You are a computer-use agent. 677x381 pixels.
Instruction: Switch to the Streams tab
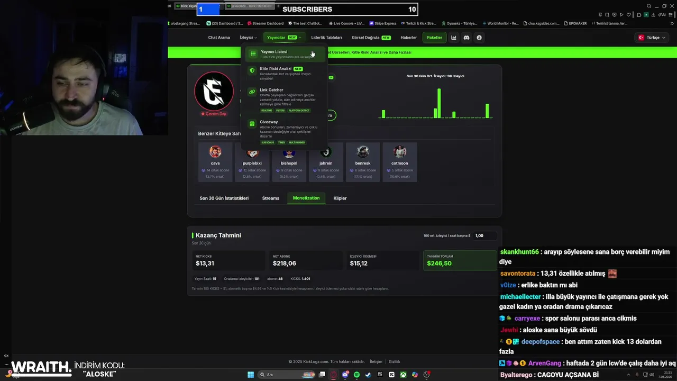click(270, 198)
